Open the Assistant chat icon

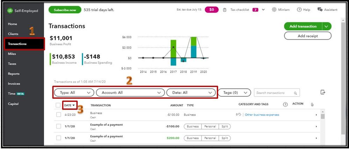click(320, 9)
